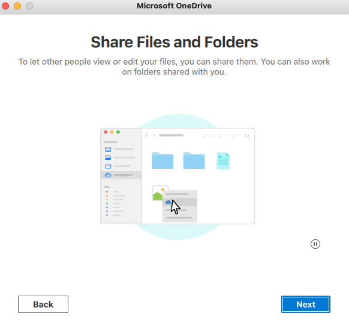The image size is (349, 328).
Task: Click the "Share Files and Folders" heading
Action: [x=174, y=42]
